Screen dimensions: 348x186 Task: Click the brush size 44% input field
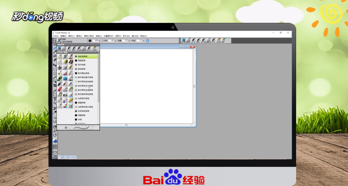pyautogui.click(x=96, y=41)
